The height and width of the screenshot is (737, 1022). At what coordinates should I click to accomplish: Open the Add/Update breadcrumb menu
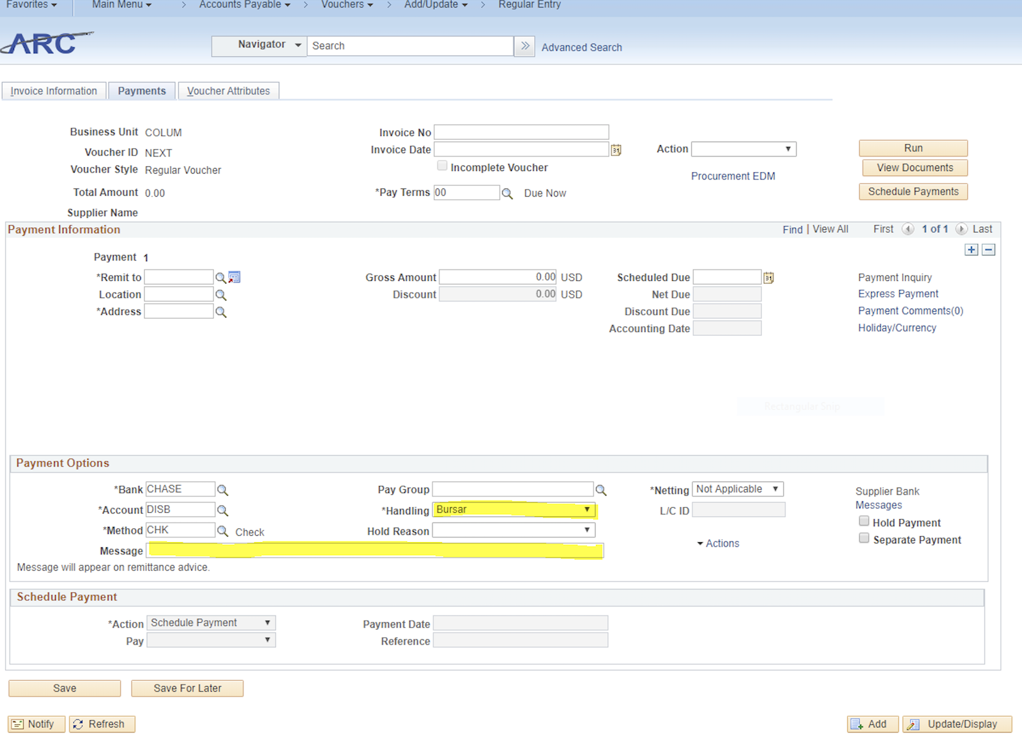(436, 4)
